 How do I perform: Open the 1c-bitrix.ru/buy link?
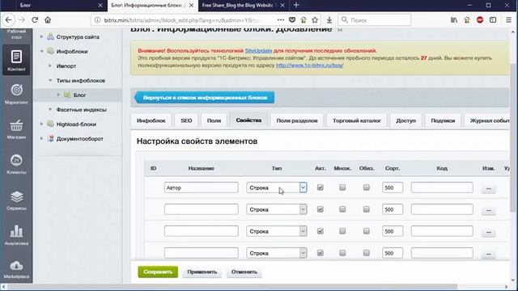click(x=309, y=65)
